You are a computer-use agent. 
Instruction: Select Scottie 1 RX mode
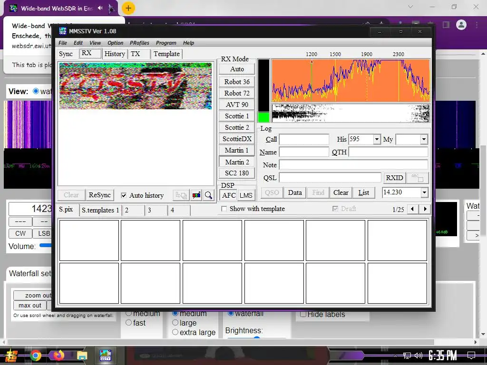click(x=237, y=116)
